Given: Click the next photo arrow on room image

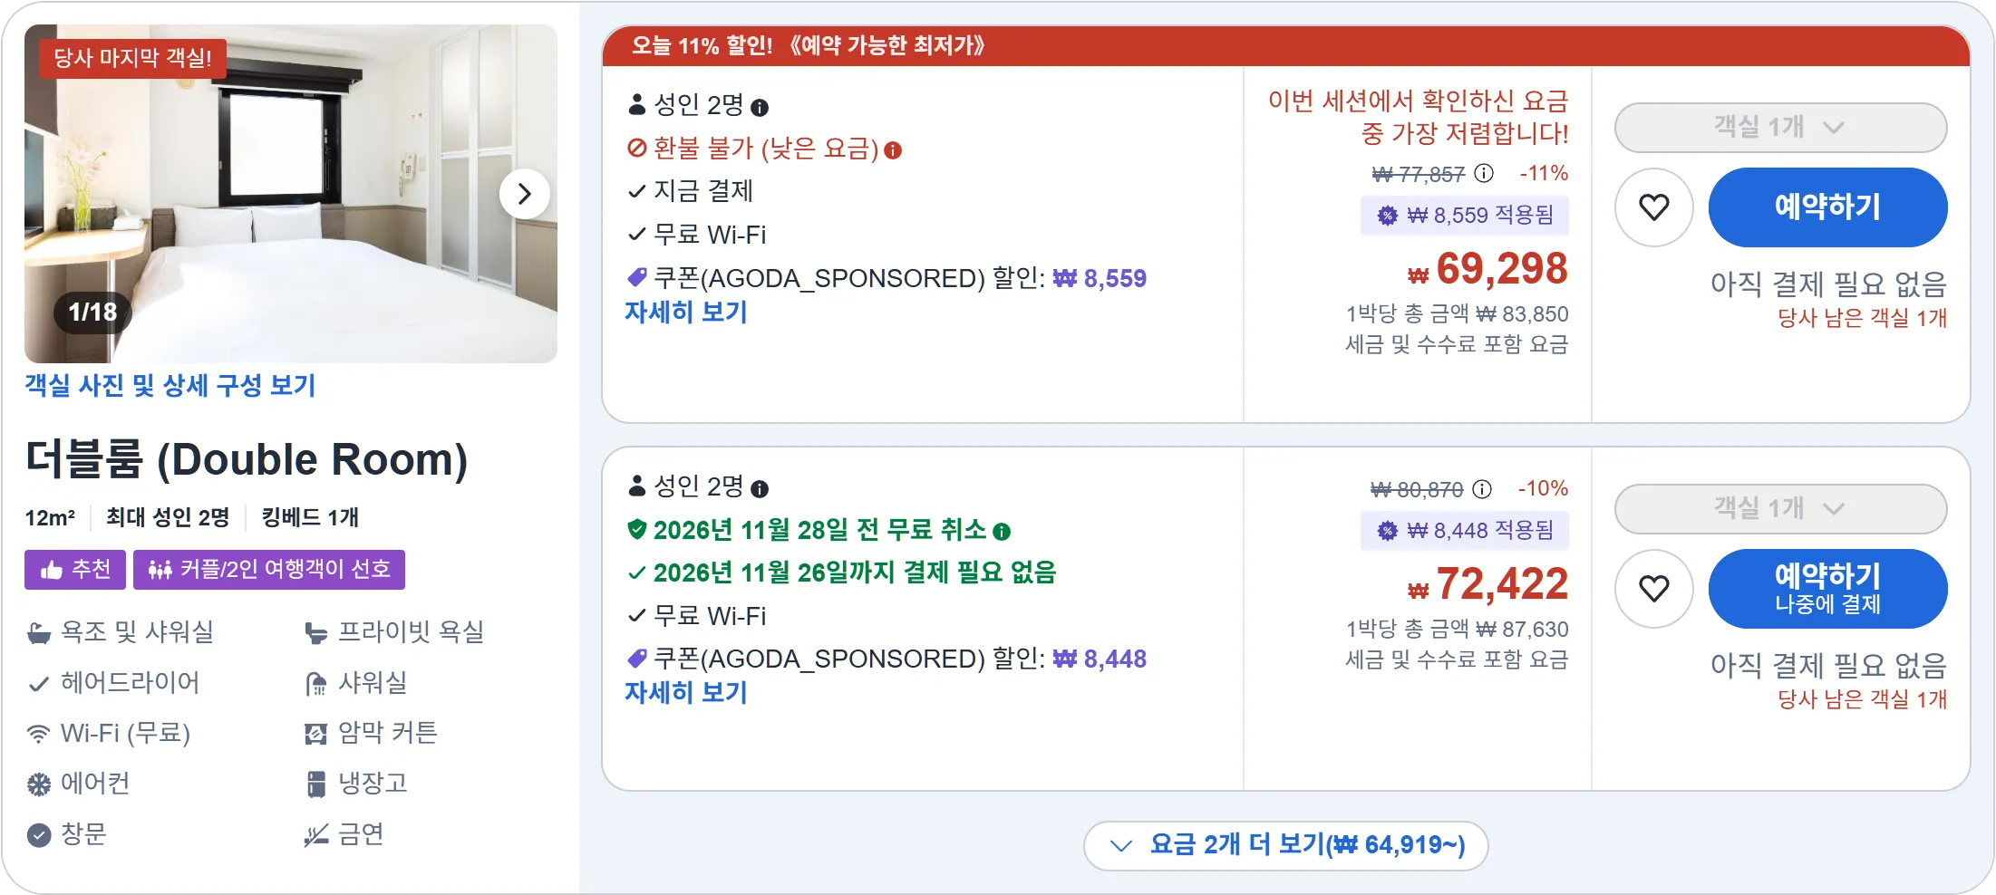Looking at the screenshot, I should tap(524, 194).
